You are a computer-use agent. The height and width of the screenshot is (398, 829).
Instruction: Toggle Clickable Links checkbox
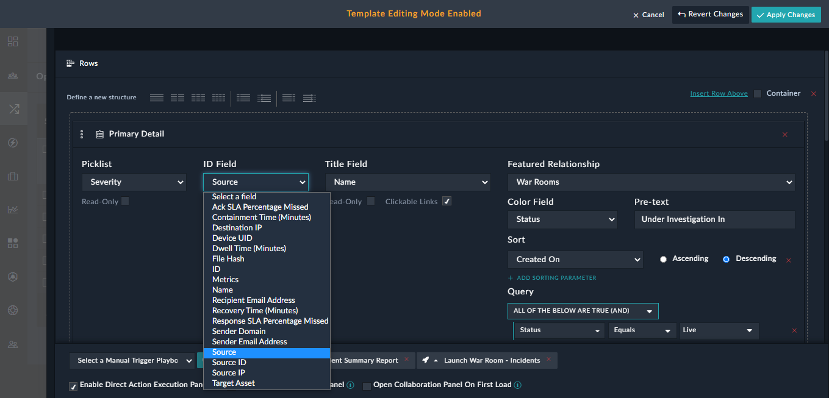point(447,202)
